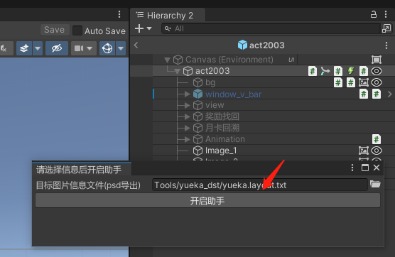Open the act2003 prefab header options menu
The image size is (395, 257).
click(x=386, y=45)
